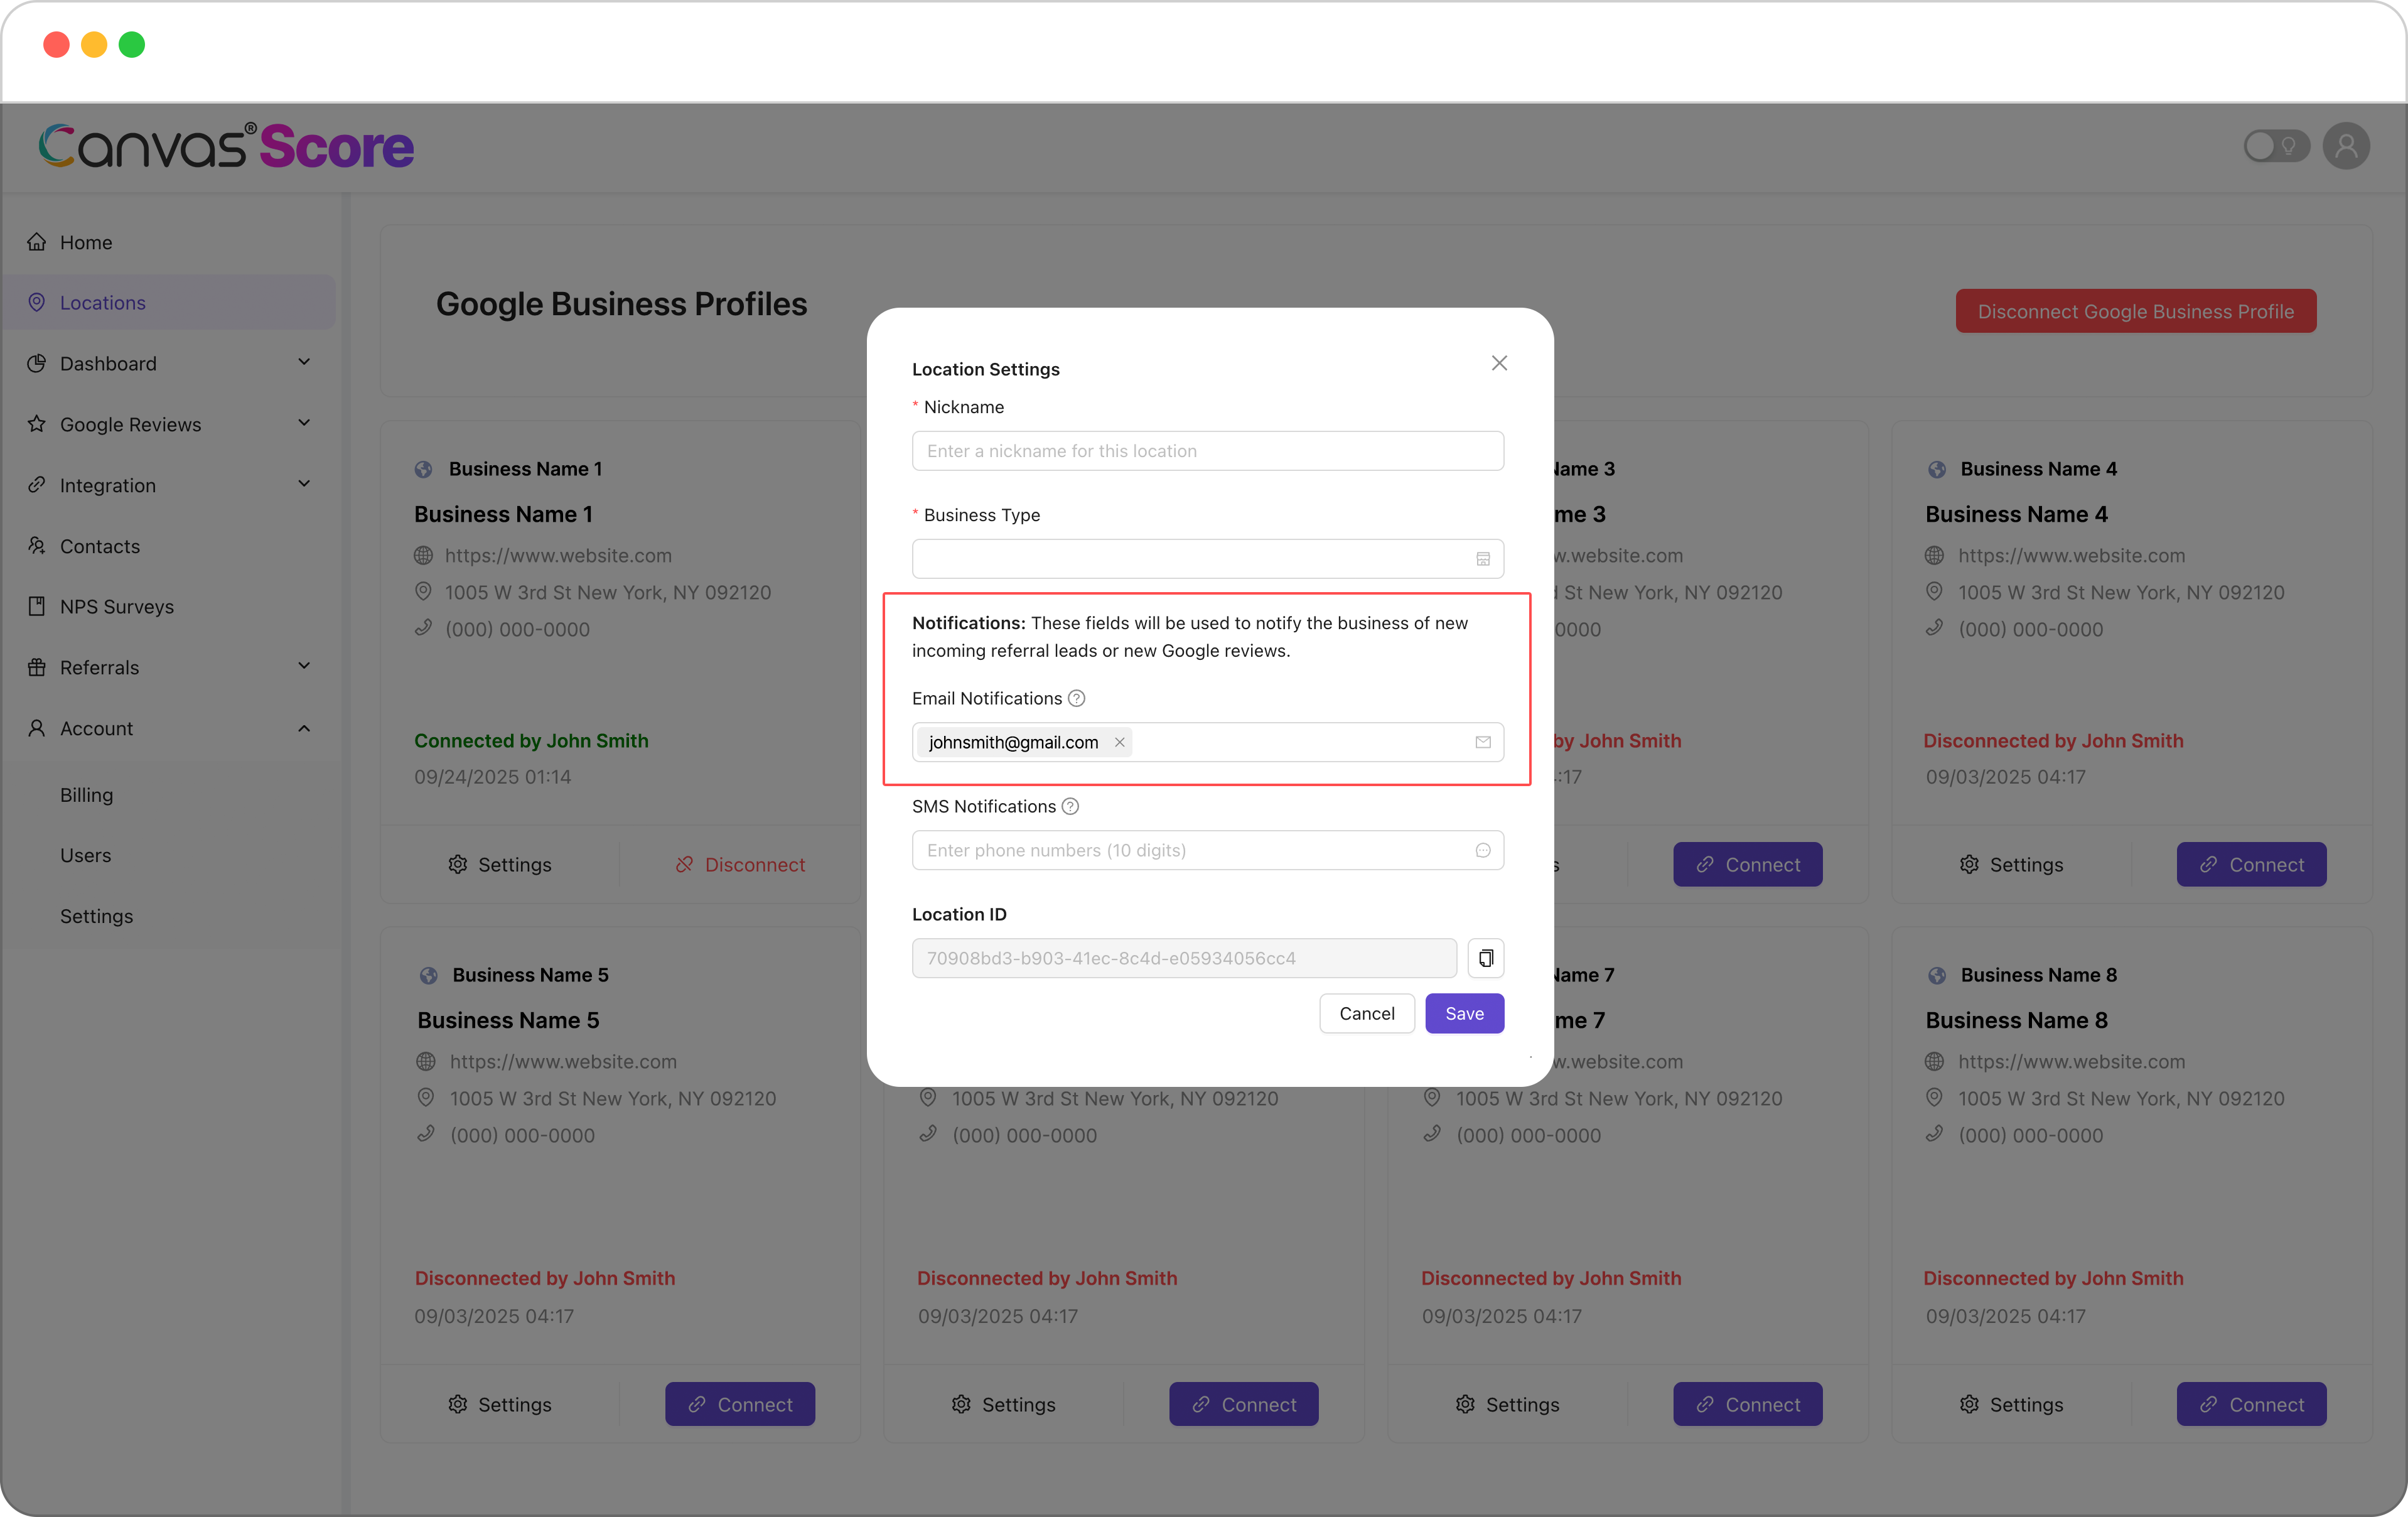
Task: Save the Location Settings
Action: pos(1464,1013)
